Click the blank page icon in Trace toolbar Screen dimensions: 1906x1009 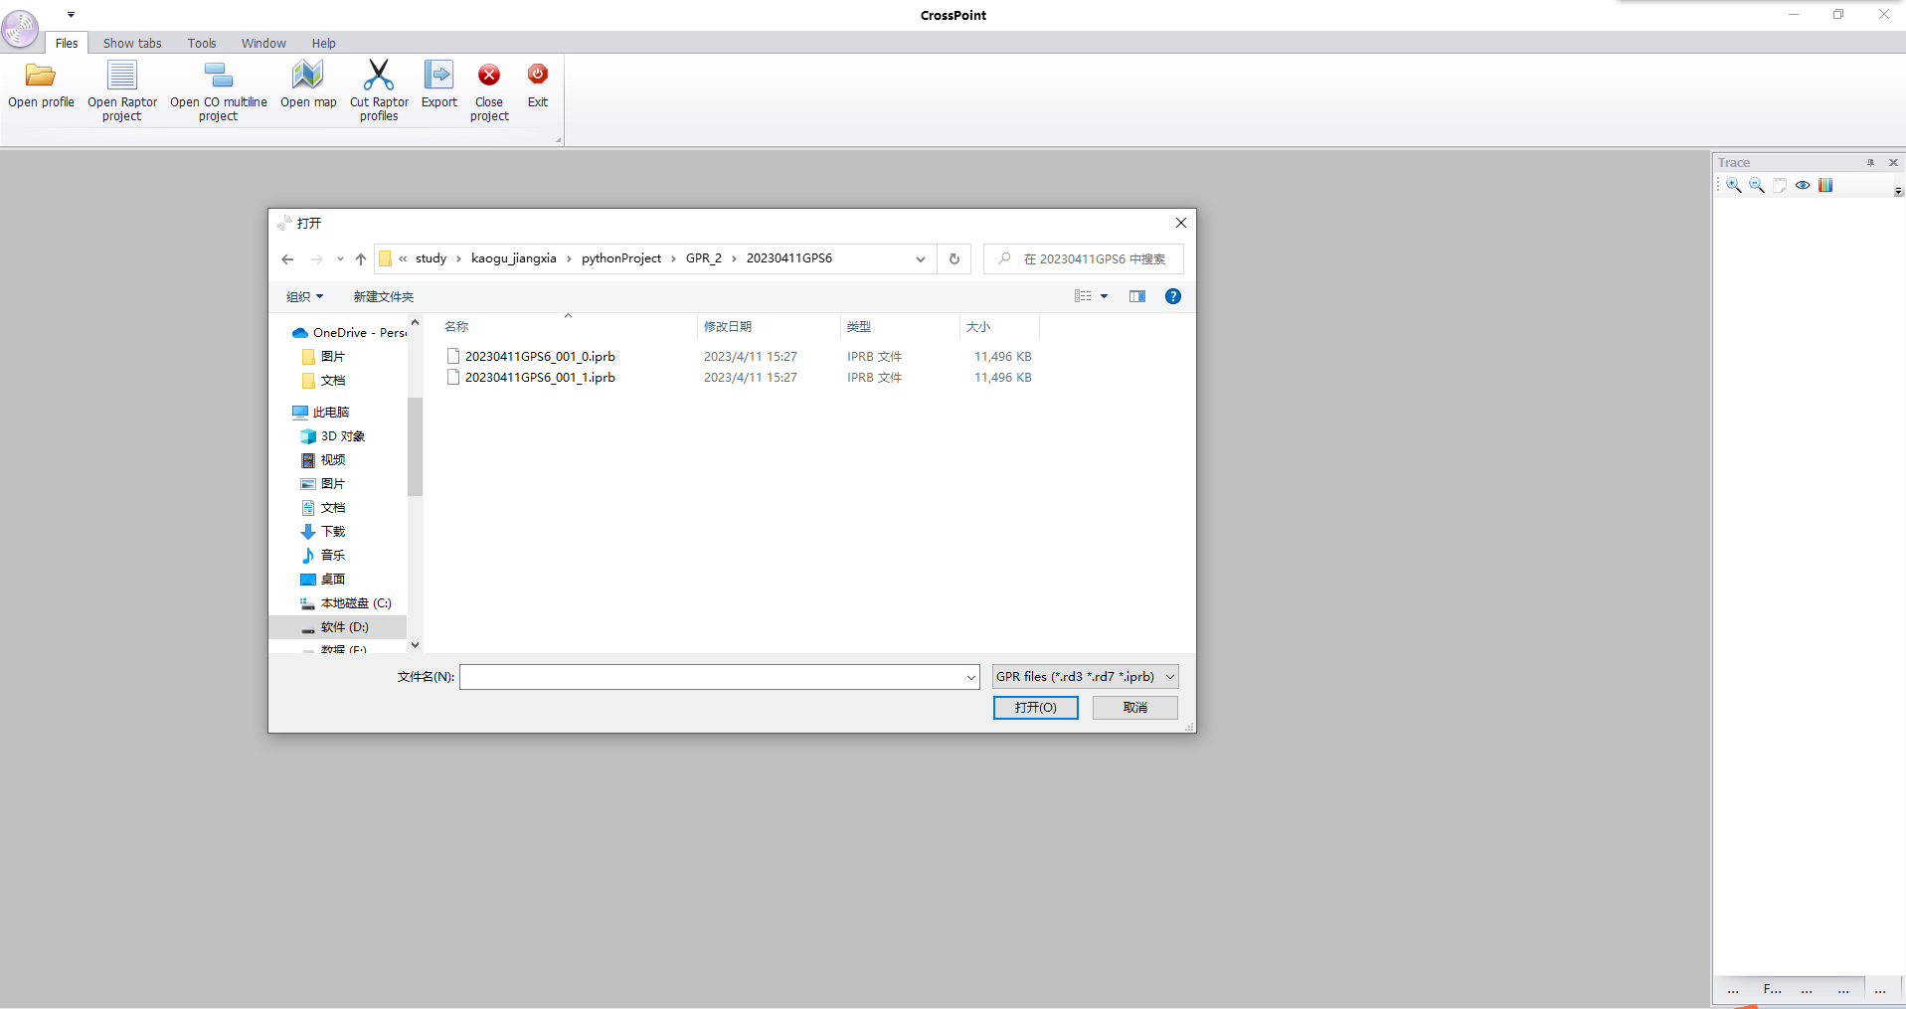point(1779,185)
